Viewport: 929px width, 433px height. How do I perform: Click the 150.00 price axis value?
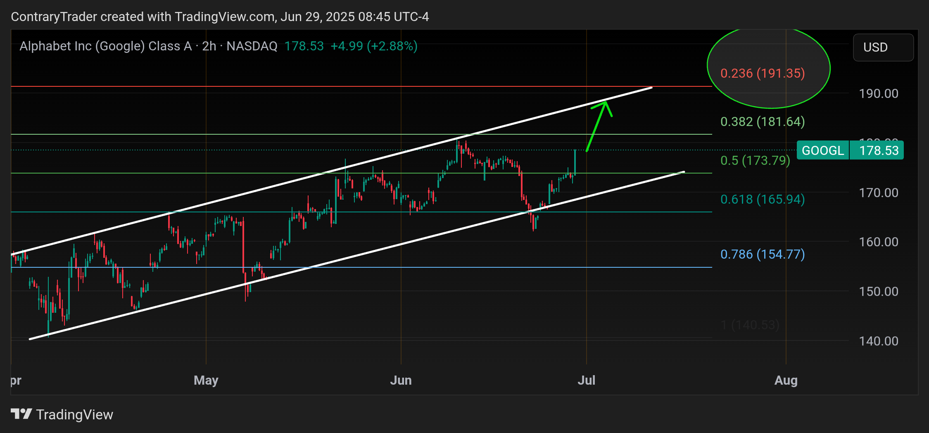pos(879,291)
